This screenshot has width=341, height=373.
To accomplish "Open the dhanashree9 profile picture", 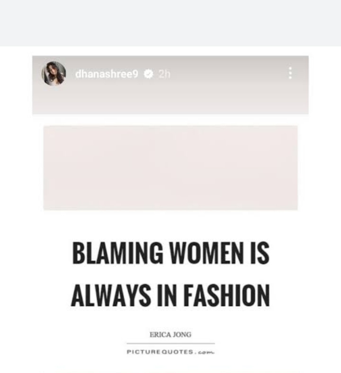I will (54, 73).
